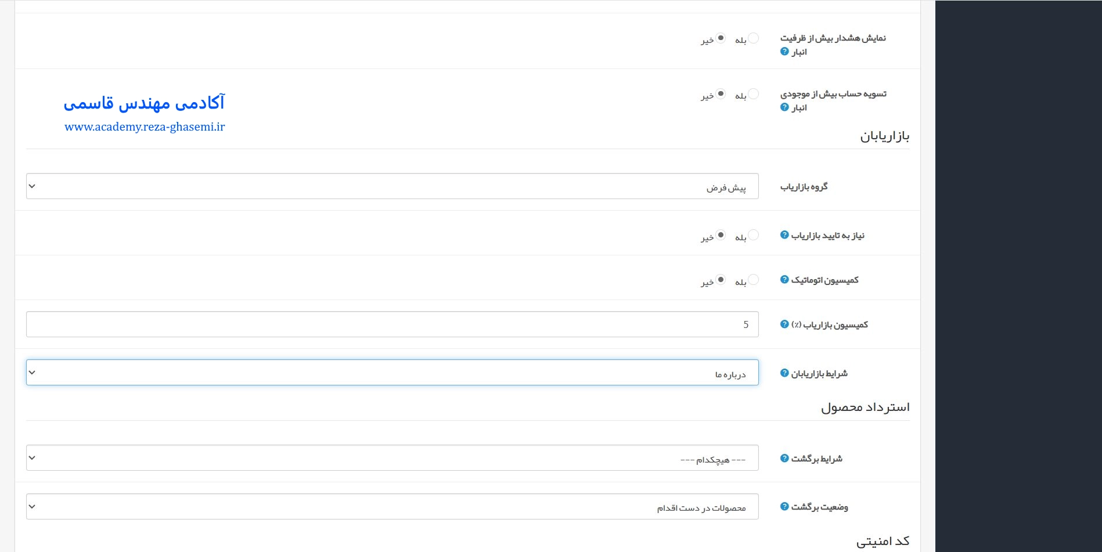Screen dimensions: 1102x552
Task: Click the کد امنیتی section heading
Action: click(x=883, y=541)
